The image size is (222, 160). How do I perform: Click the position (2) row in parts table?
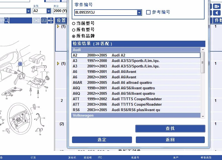click(62, 124)
